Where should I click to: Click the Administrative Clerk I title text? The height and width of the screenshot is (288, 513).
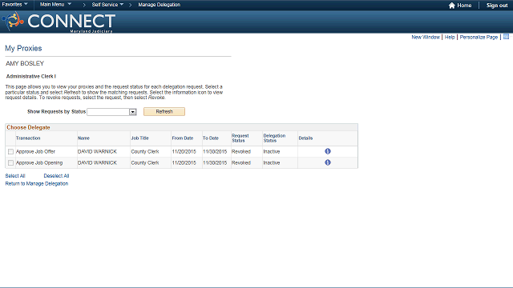pyautogui.click(x=31, y=77)
